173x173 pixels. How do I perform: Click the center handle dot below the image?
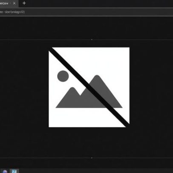click(92, 158)
